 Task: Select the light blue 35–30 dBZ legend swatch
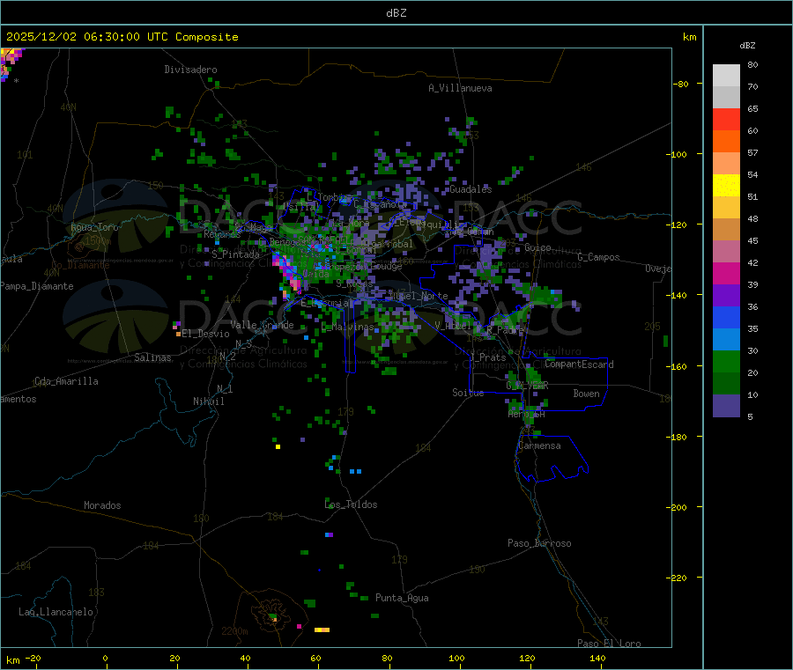(726, 340)
